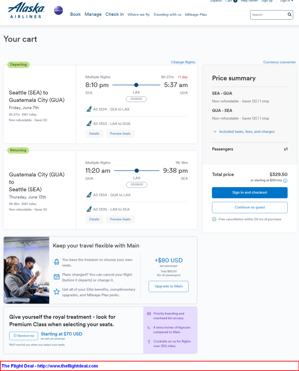299x371 pixels.
Task: Toggle the Premium Class Remind me button
Action: click(x=23, y=336)
